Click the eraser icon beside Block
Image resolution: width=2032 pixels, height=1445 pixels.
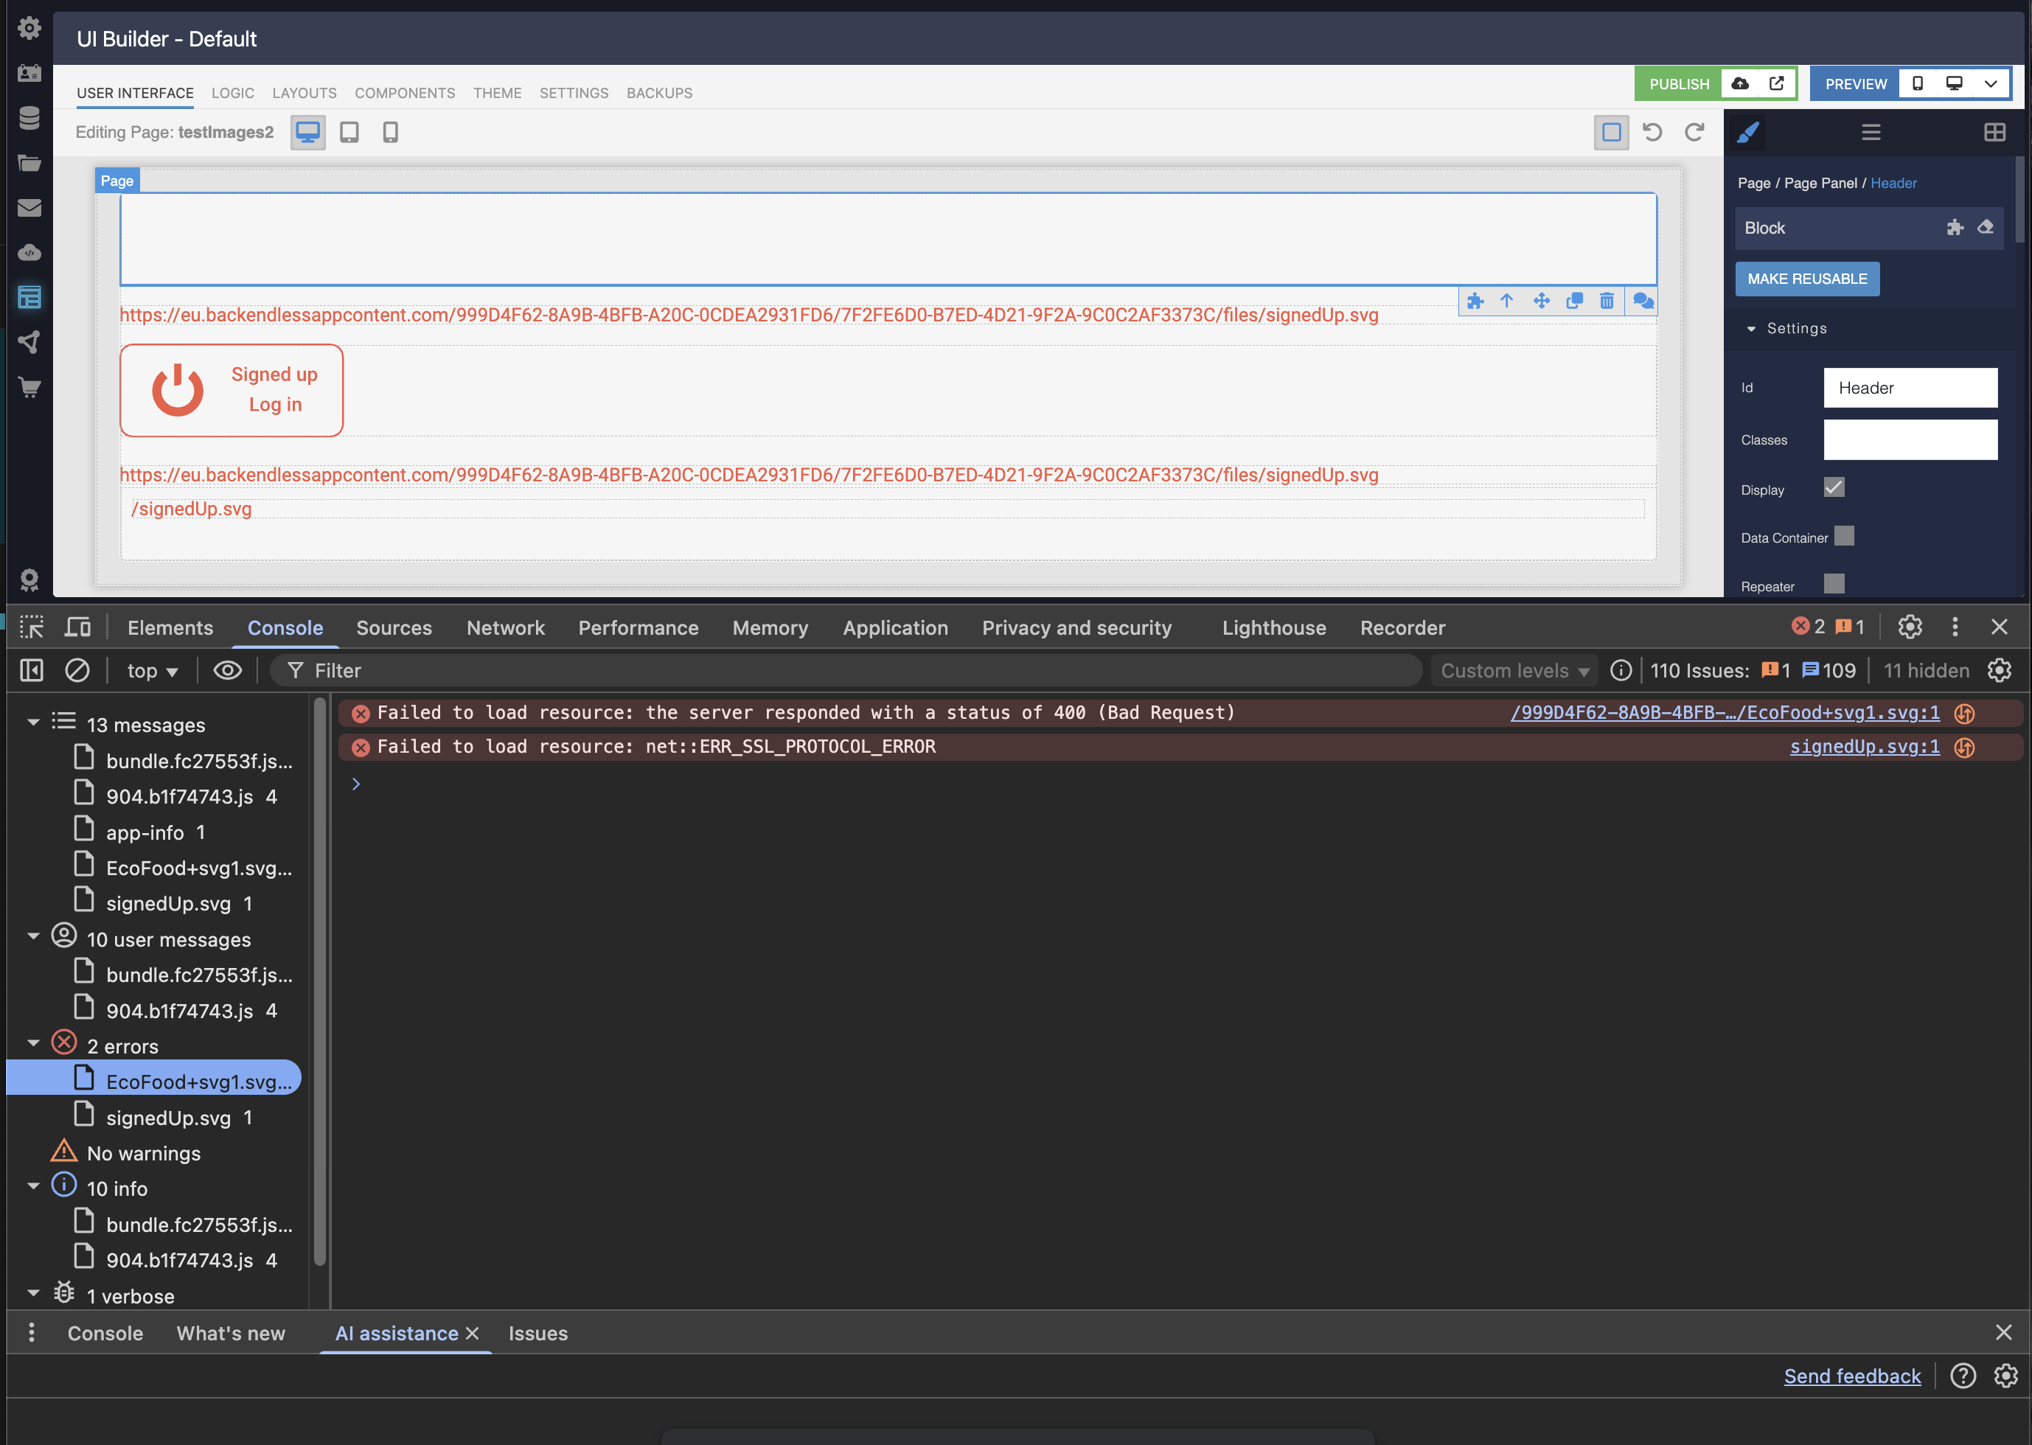(x=1985, y=228)
